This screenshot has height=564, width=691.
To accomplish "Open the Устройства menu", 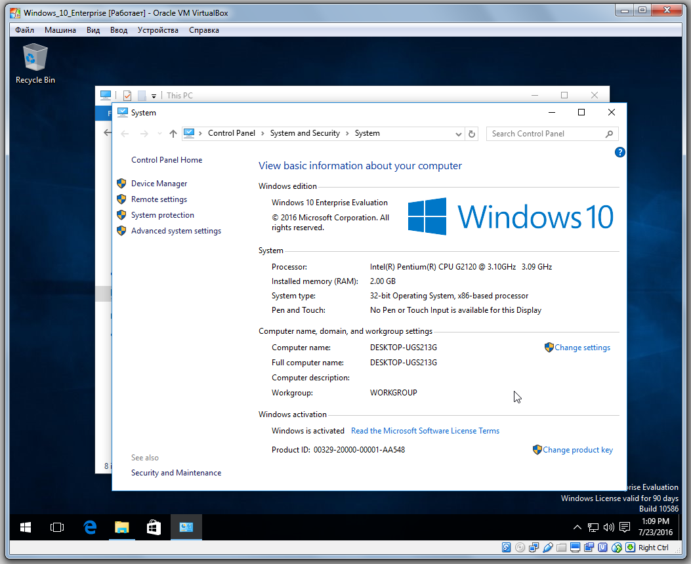I will pos(157,30).
